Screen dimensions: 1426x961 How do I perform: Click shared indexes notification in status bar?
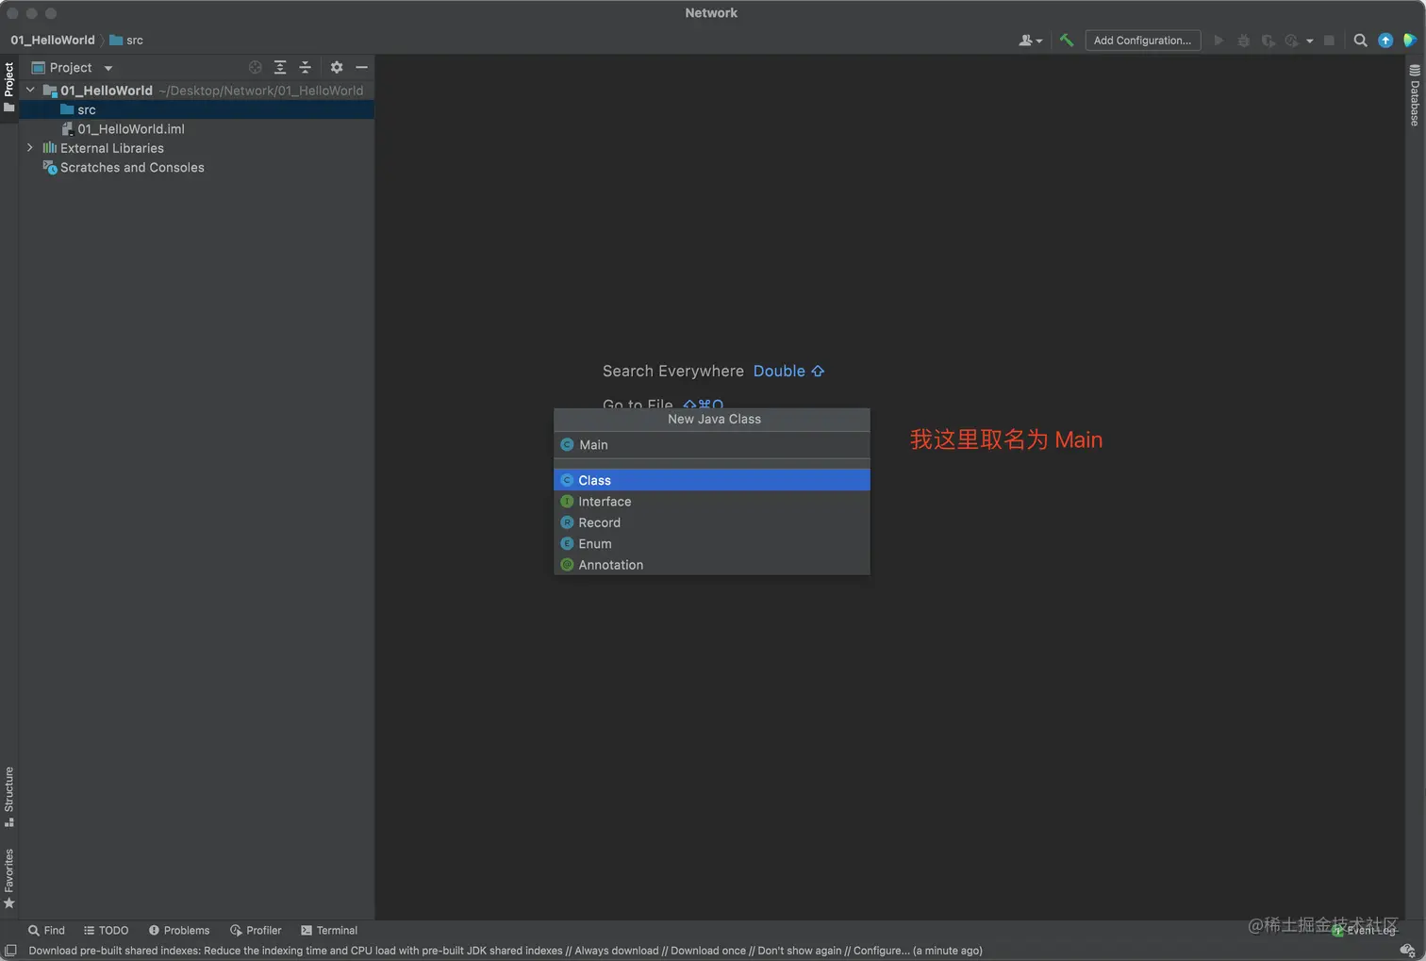[506, 951]
